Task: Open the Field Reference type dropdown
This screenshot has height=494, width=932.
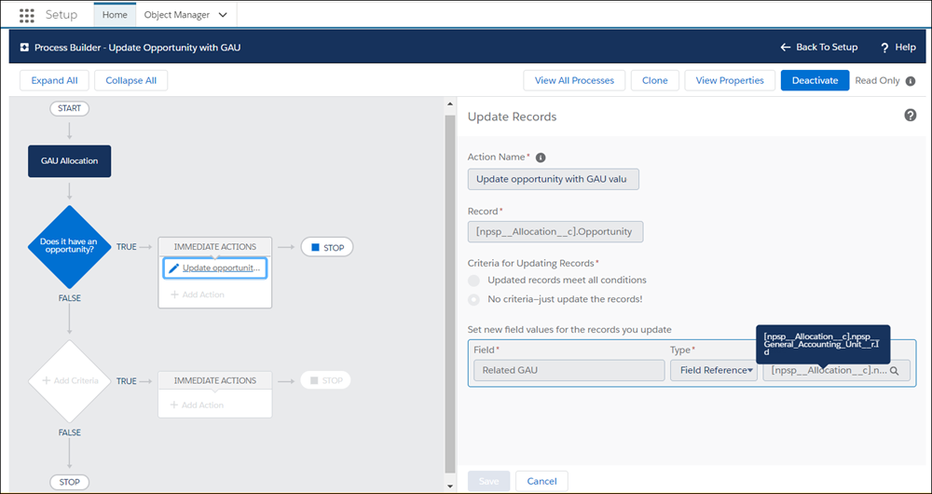Action: [x=714, y=370]
